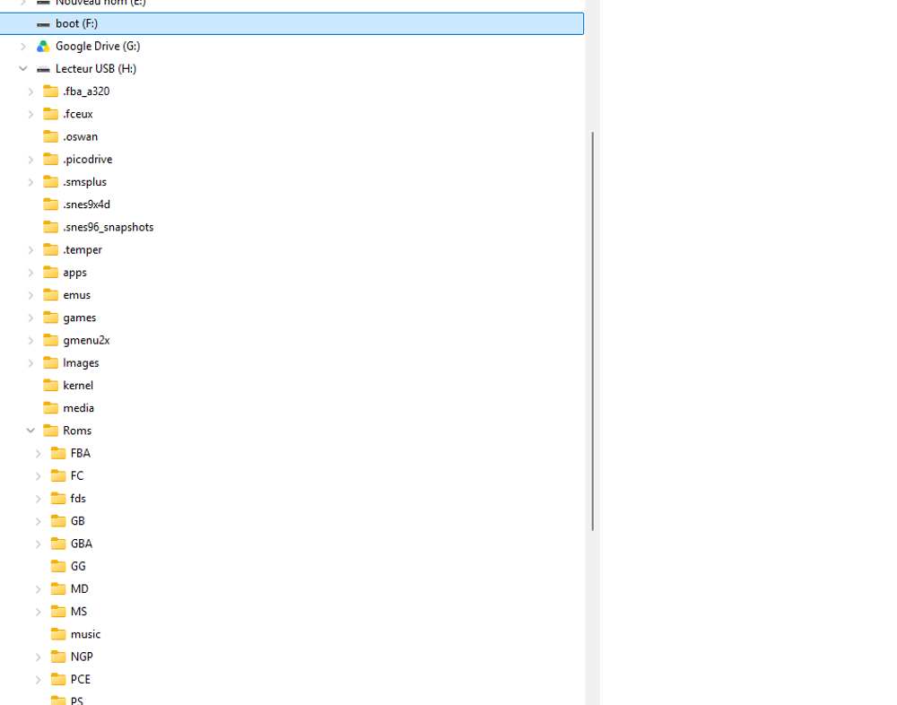
Task: Click the .oswan folder icon
Action: pos(51,136)
